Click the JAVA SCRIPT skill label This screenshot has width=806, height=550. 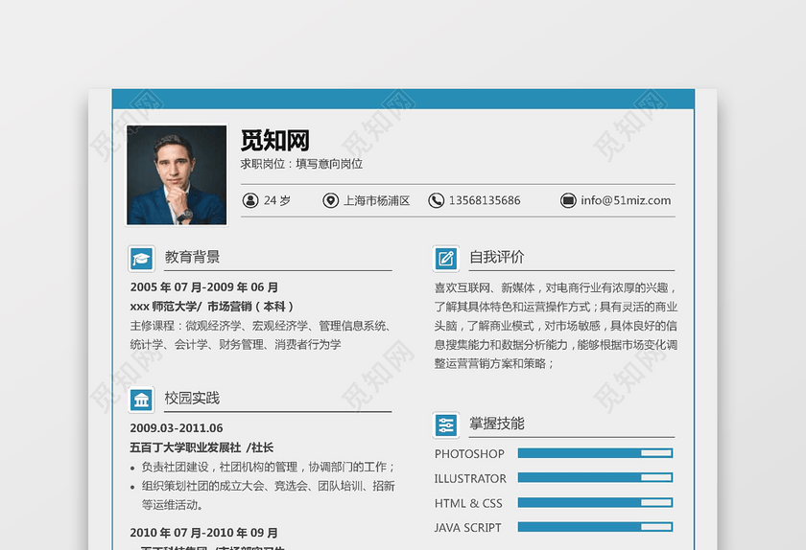tap(468, 527)
